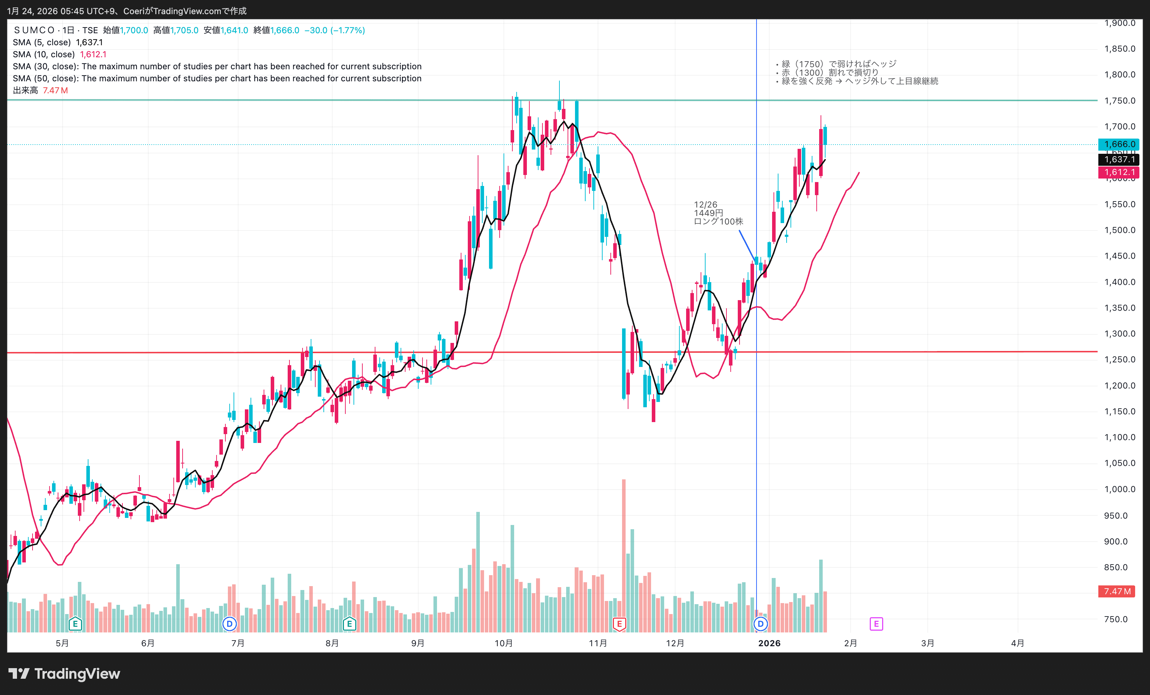Select the 出来高 volume legend entry
This screenshot has width=1150, height=695.
point(26,90)
